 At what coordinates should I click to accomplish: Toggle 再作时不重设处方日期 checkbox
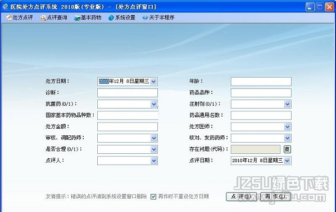coord(153,197)
